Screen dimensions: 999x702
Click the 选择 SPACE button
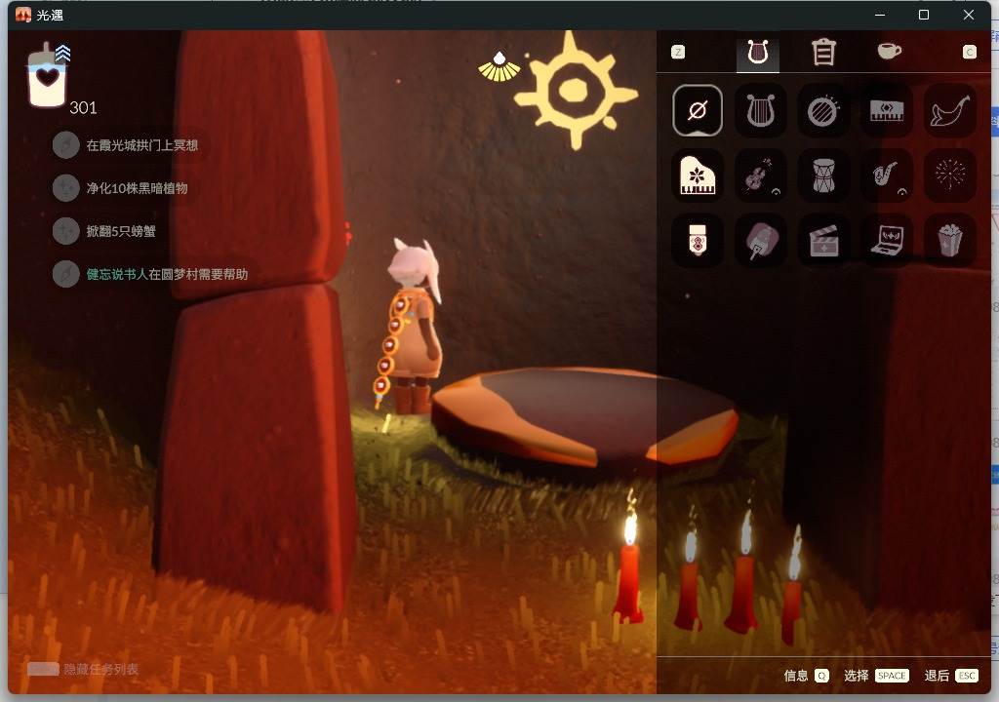876,676
